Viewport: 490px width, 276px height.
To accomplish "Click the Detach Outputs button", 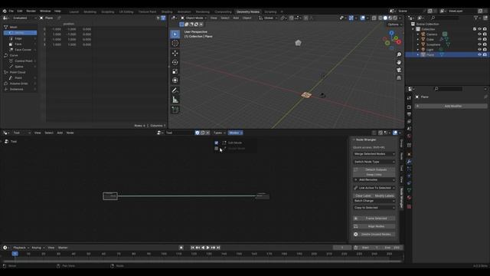I will click(374, 169).
